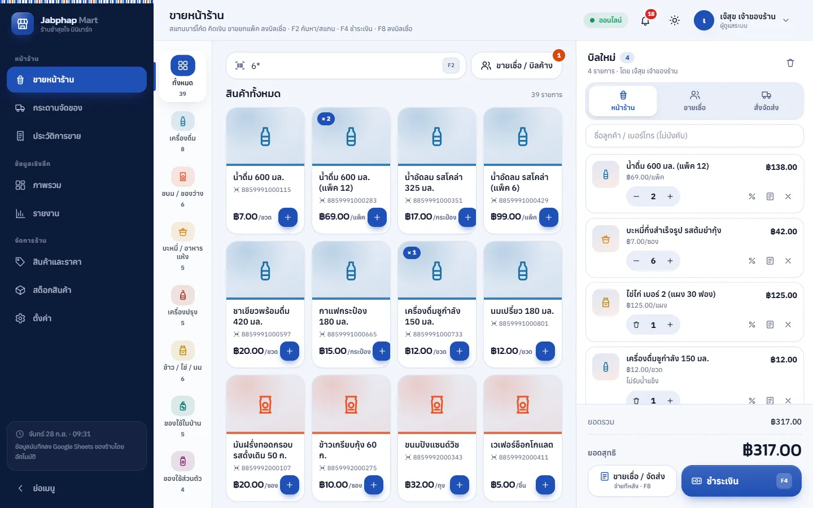Filter by ขนม / ของว่าง snack category

pos(182,187)
